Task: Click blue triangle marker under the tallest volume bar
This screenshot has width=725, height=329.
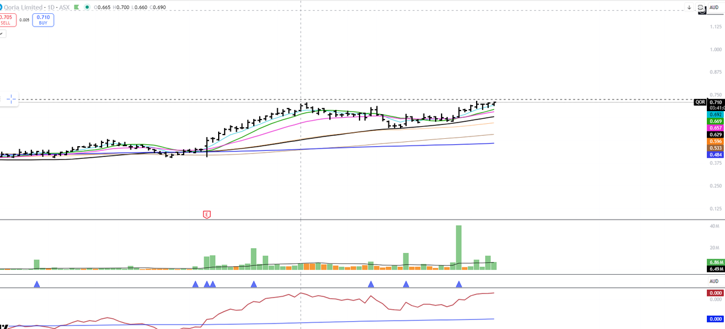Action: click(459, 284)
